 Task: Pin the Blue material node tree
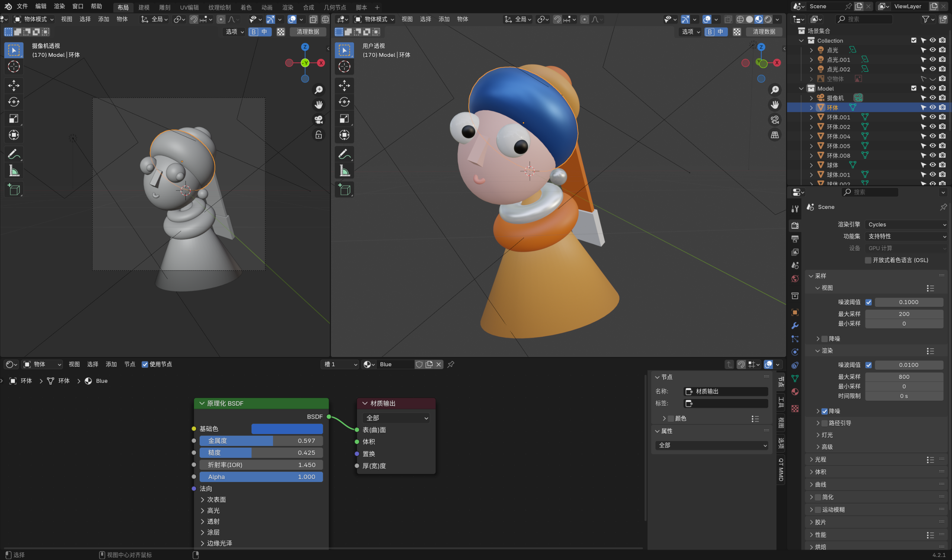point(451,364)
